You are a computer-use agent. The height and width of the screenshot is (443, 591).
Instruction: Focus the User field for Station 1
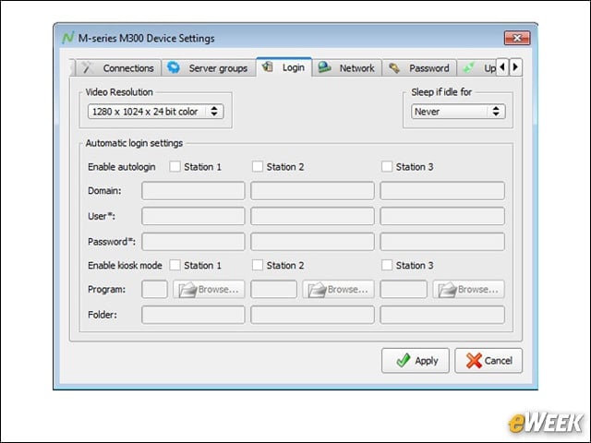[193, 216]
